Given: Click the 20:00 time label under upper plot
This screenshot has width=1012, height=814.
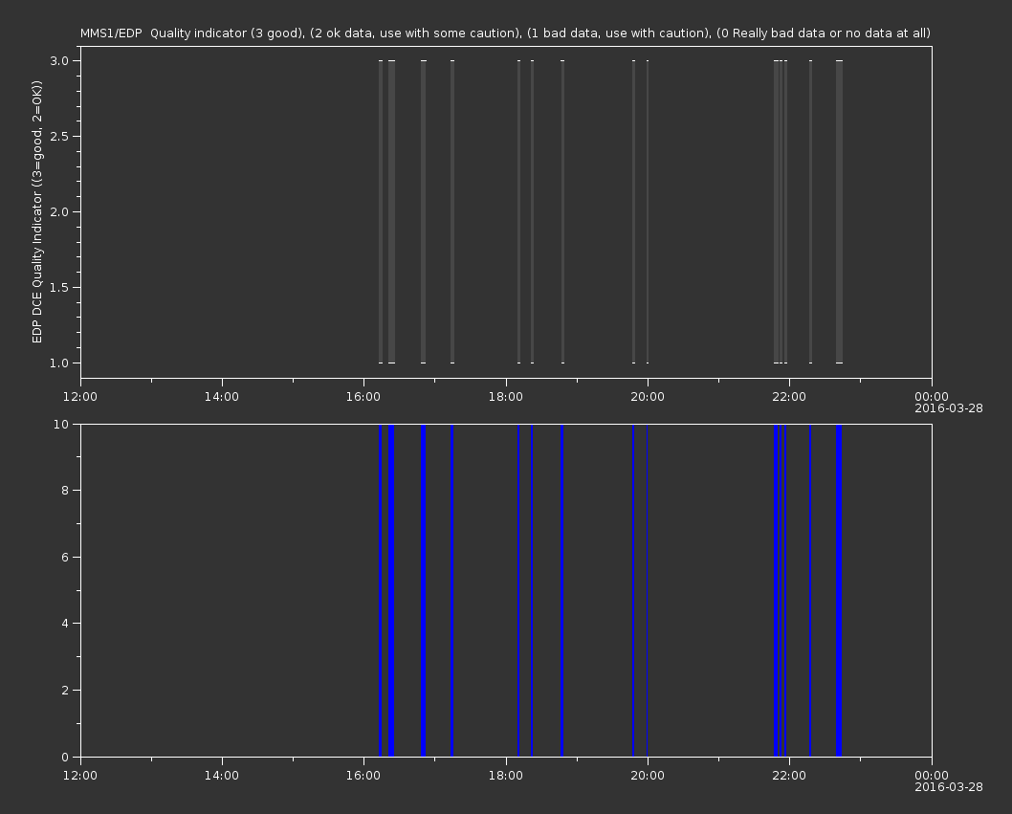Looking at the screenshot, I should coord(648,396).
